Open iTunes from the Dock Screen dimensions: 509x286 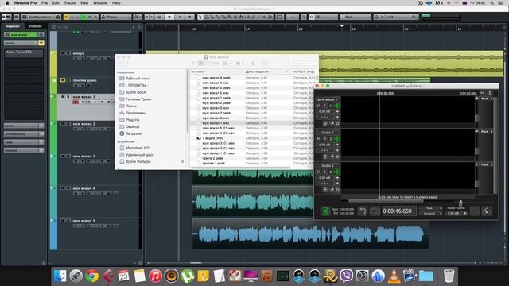click(156, 276)
